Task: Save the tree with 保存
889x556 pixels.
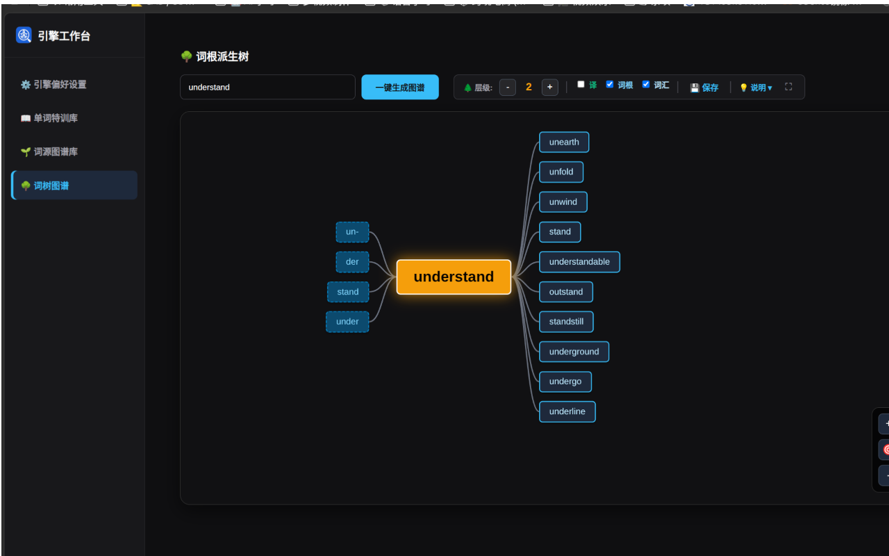Action: coord(704,88)
